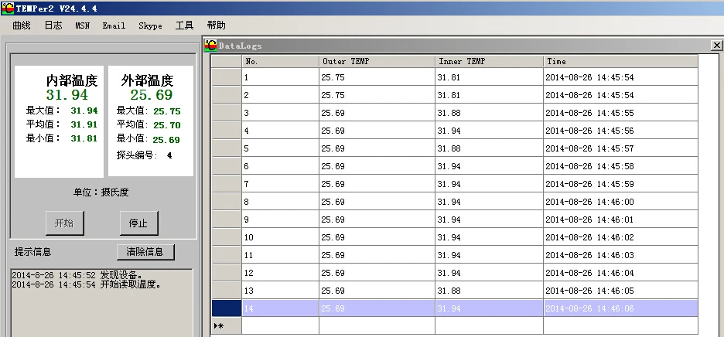Screen dimensions: 724x337
Task: Click the internal temperature reading 31.94
Action: tap(67, 95)
